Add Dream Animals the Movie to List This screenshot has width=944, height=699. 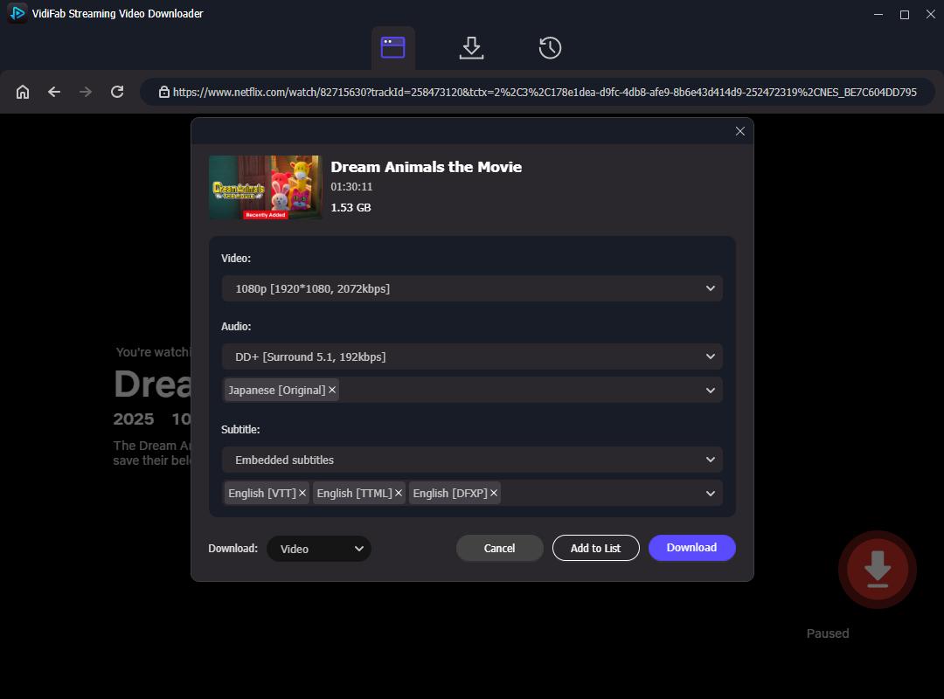click(x=595, y=548)
